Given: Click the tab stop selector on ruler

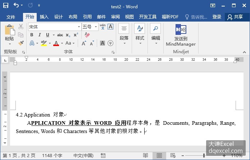Looking at the screenshot, I should [x=5, y=60].
